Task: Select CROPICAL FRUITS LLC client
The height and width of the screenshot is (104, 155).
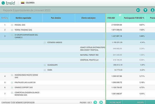Action: tap(89, 60)
